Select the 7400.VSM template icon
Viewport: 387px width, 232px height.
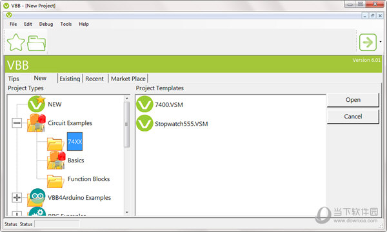(x=144, y=104)
